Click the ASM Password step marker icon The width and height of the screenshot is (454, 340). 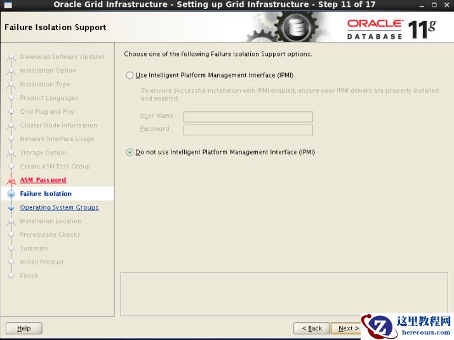[11, 181]
